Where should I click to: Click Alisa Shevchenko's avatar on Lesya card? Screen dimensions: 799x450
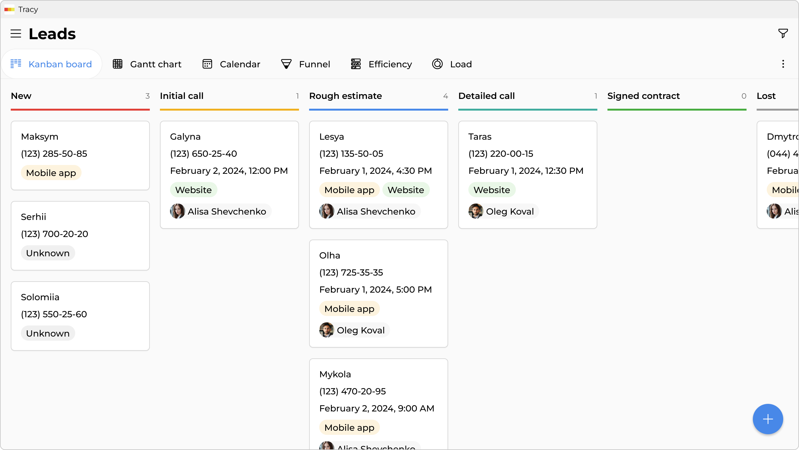pyautogui.click(x=326, y=211)
